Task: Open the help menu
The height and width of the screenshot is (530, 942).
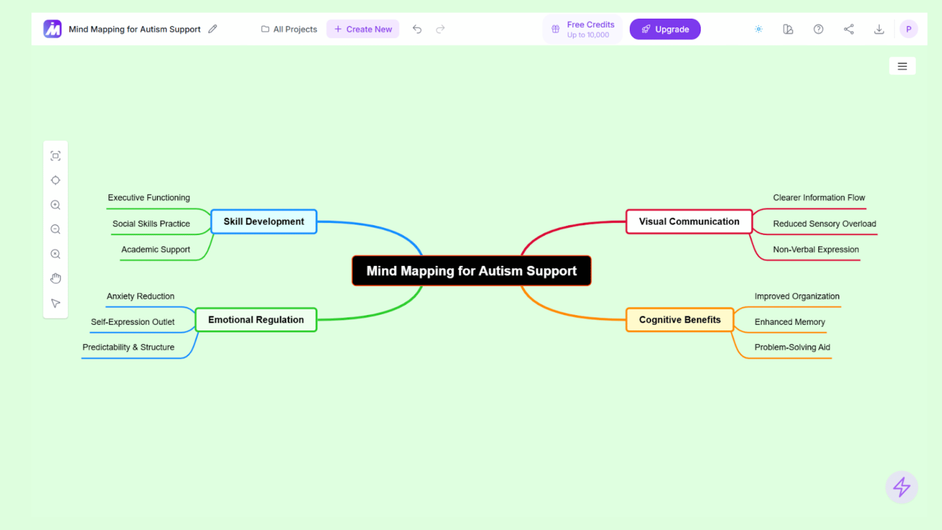Action: click(x=818, y=29)
